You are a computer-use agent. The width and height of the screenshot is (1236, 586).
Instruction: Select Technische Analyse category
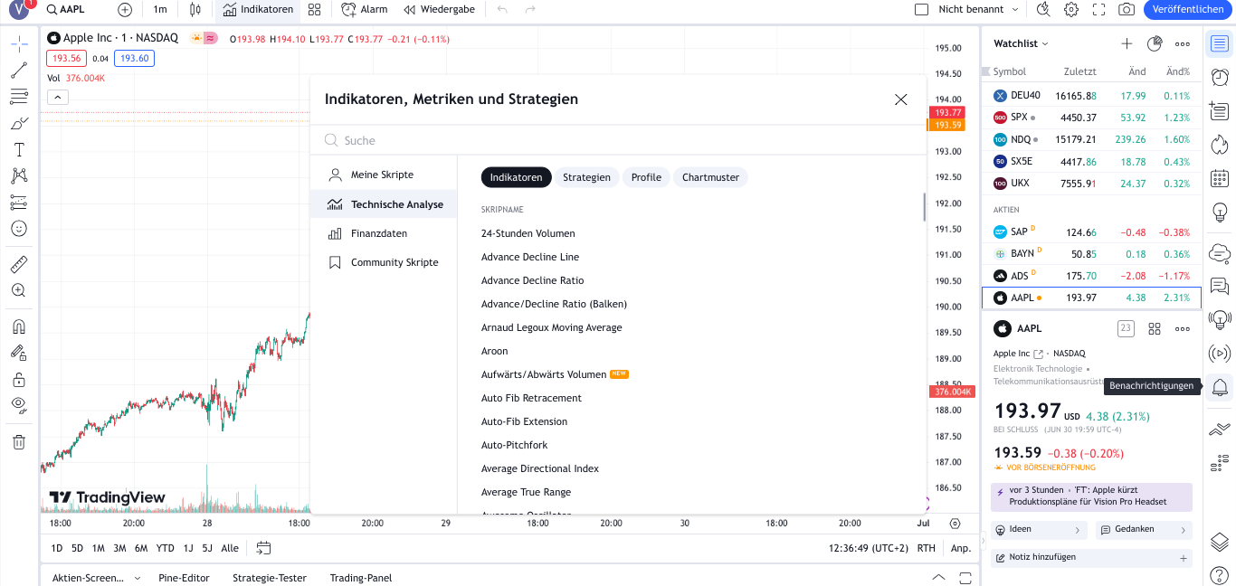(383, 204)
